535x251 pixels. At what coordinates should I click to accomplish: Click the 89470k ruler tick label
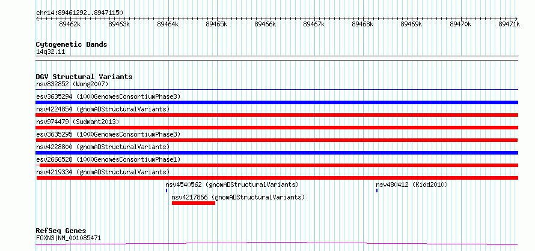460,24
